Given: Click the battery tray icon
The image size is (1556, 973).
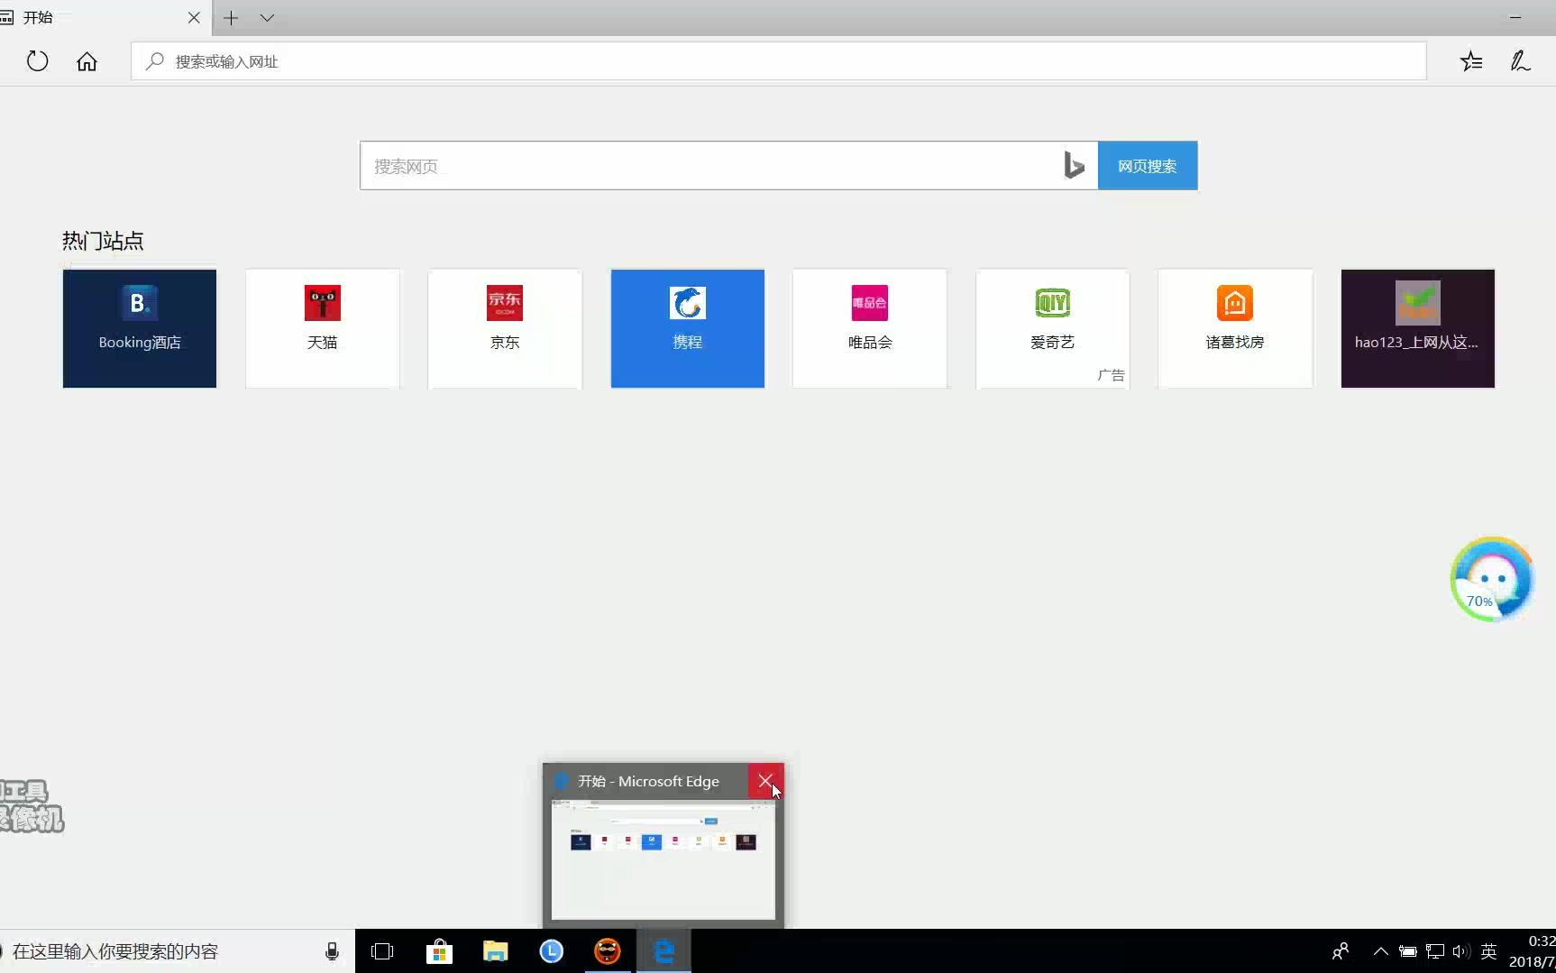Looking at the screenshot, I should 1408,951.
